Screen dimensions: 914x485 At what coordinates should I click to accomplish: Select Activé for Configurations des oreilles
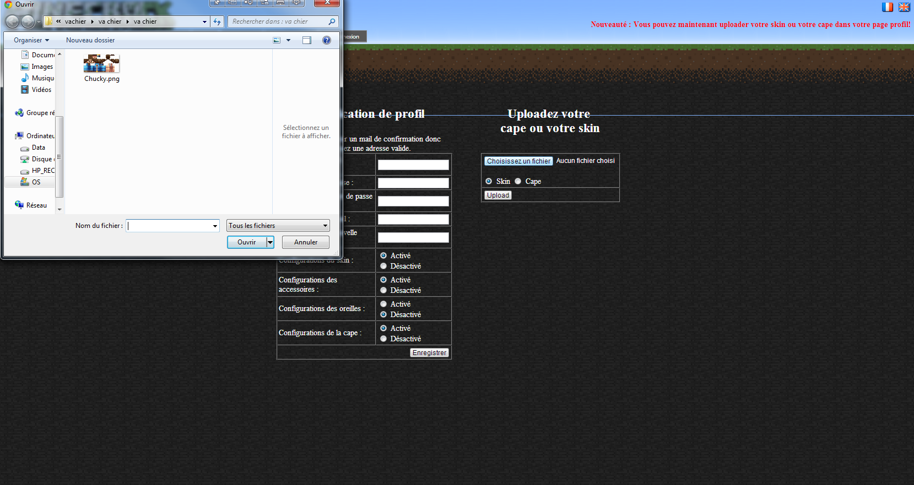[x=383, y=304]
